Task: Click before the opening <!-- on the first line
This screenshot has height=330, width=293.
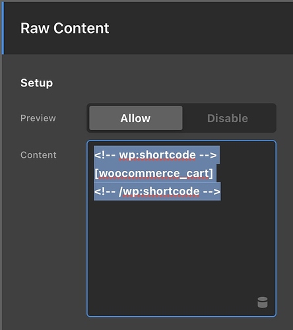Action: [94, 155]
